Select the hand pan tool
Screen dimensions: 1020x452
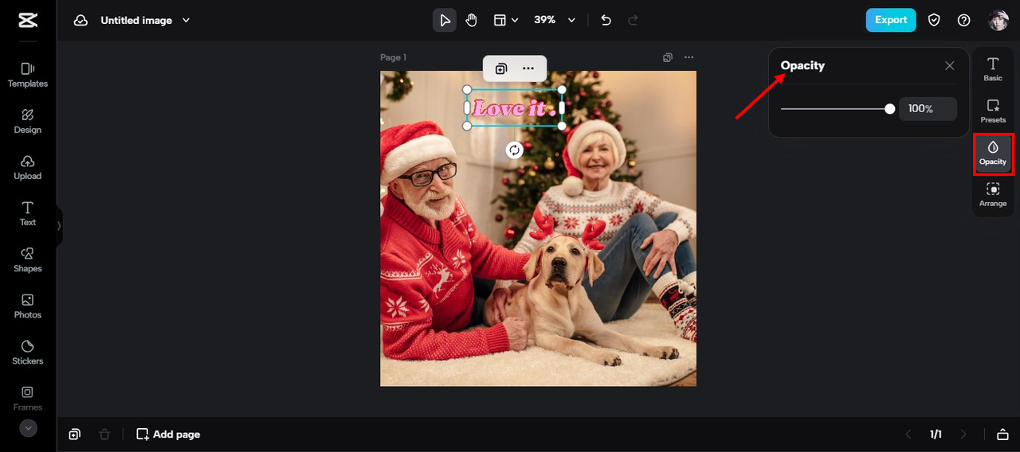[x=472, y=21]
